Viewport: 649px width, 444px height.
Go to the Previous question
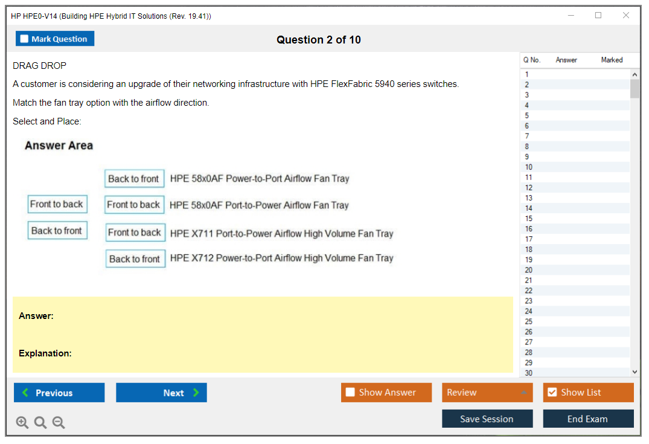point(59,393)
